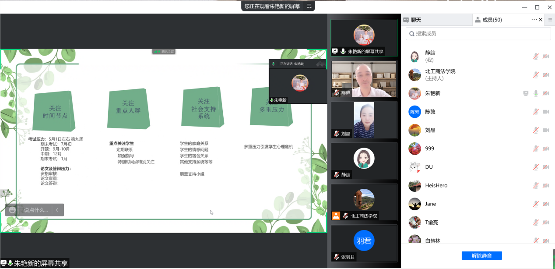
Task: Click the screen-share icon on 朱艳新's video tile
Action: coord(335,51)
